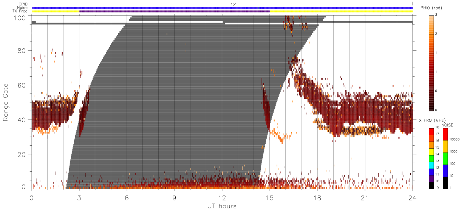Click the x-axis tick label 6 hours

click(x=127, y=197)
